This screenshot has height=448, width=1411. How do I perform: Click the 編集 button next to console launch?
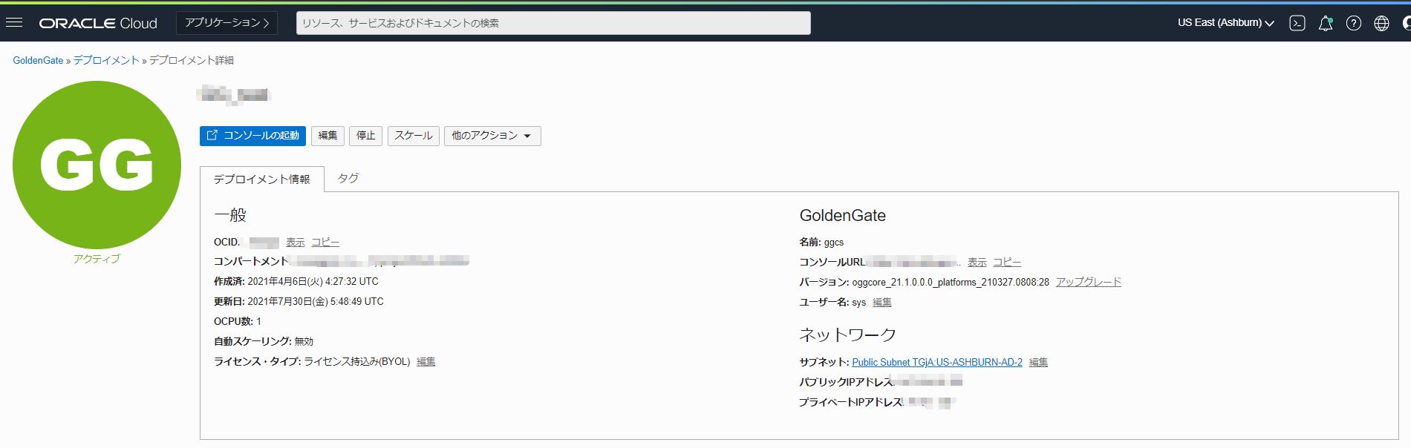coord(328,136)
